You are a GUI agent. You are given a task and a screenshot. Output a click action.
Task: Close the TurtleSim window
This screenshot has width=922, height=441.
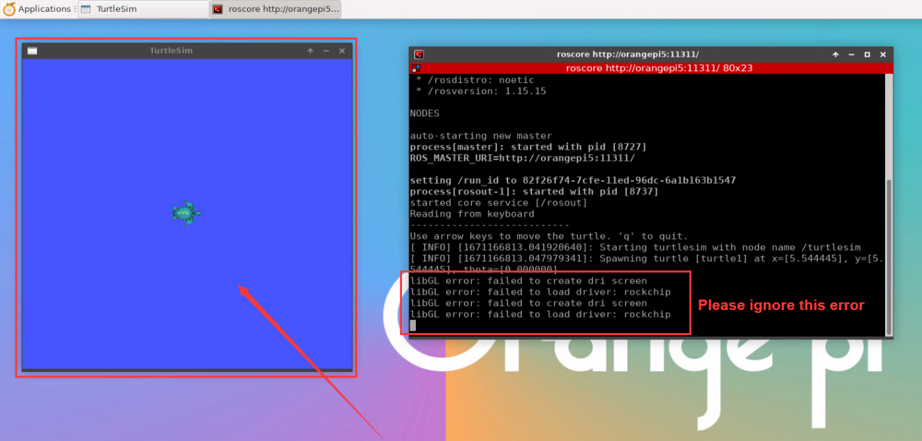coord(342,51)
